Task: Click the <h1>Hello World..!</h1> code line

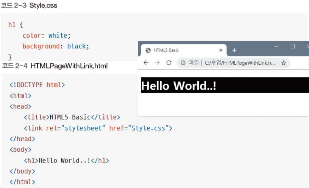Action: click(x=66, y=161)
